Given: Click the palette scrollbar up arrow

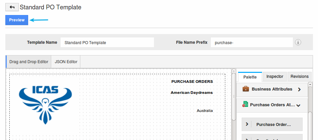Looking at the screenshot, I should pos(310,84).
